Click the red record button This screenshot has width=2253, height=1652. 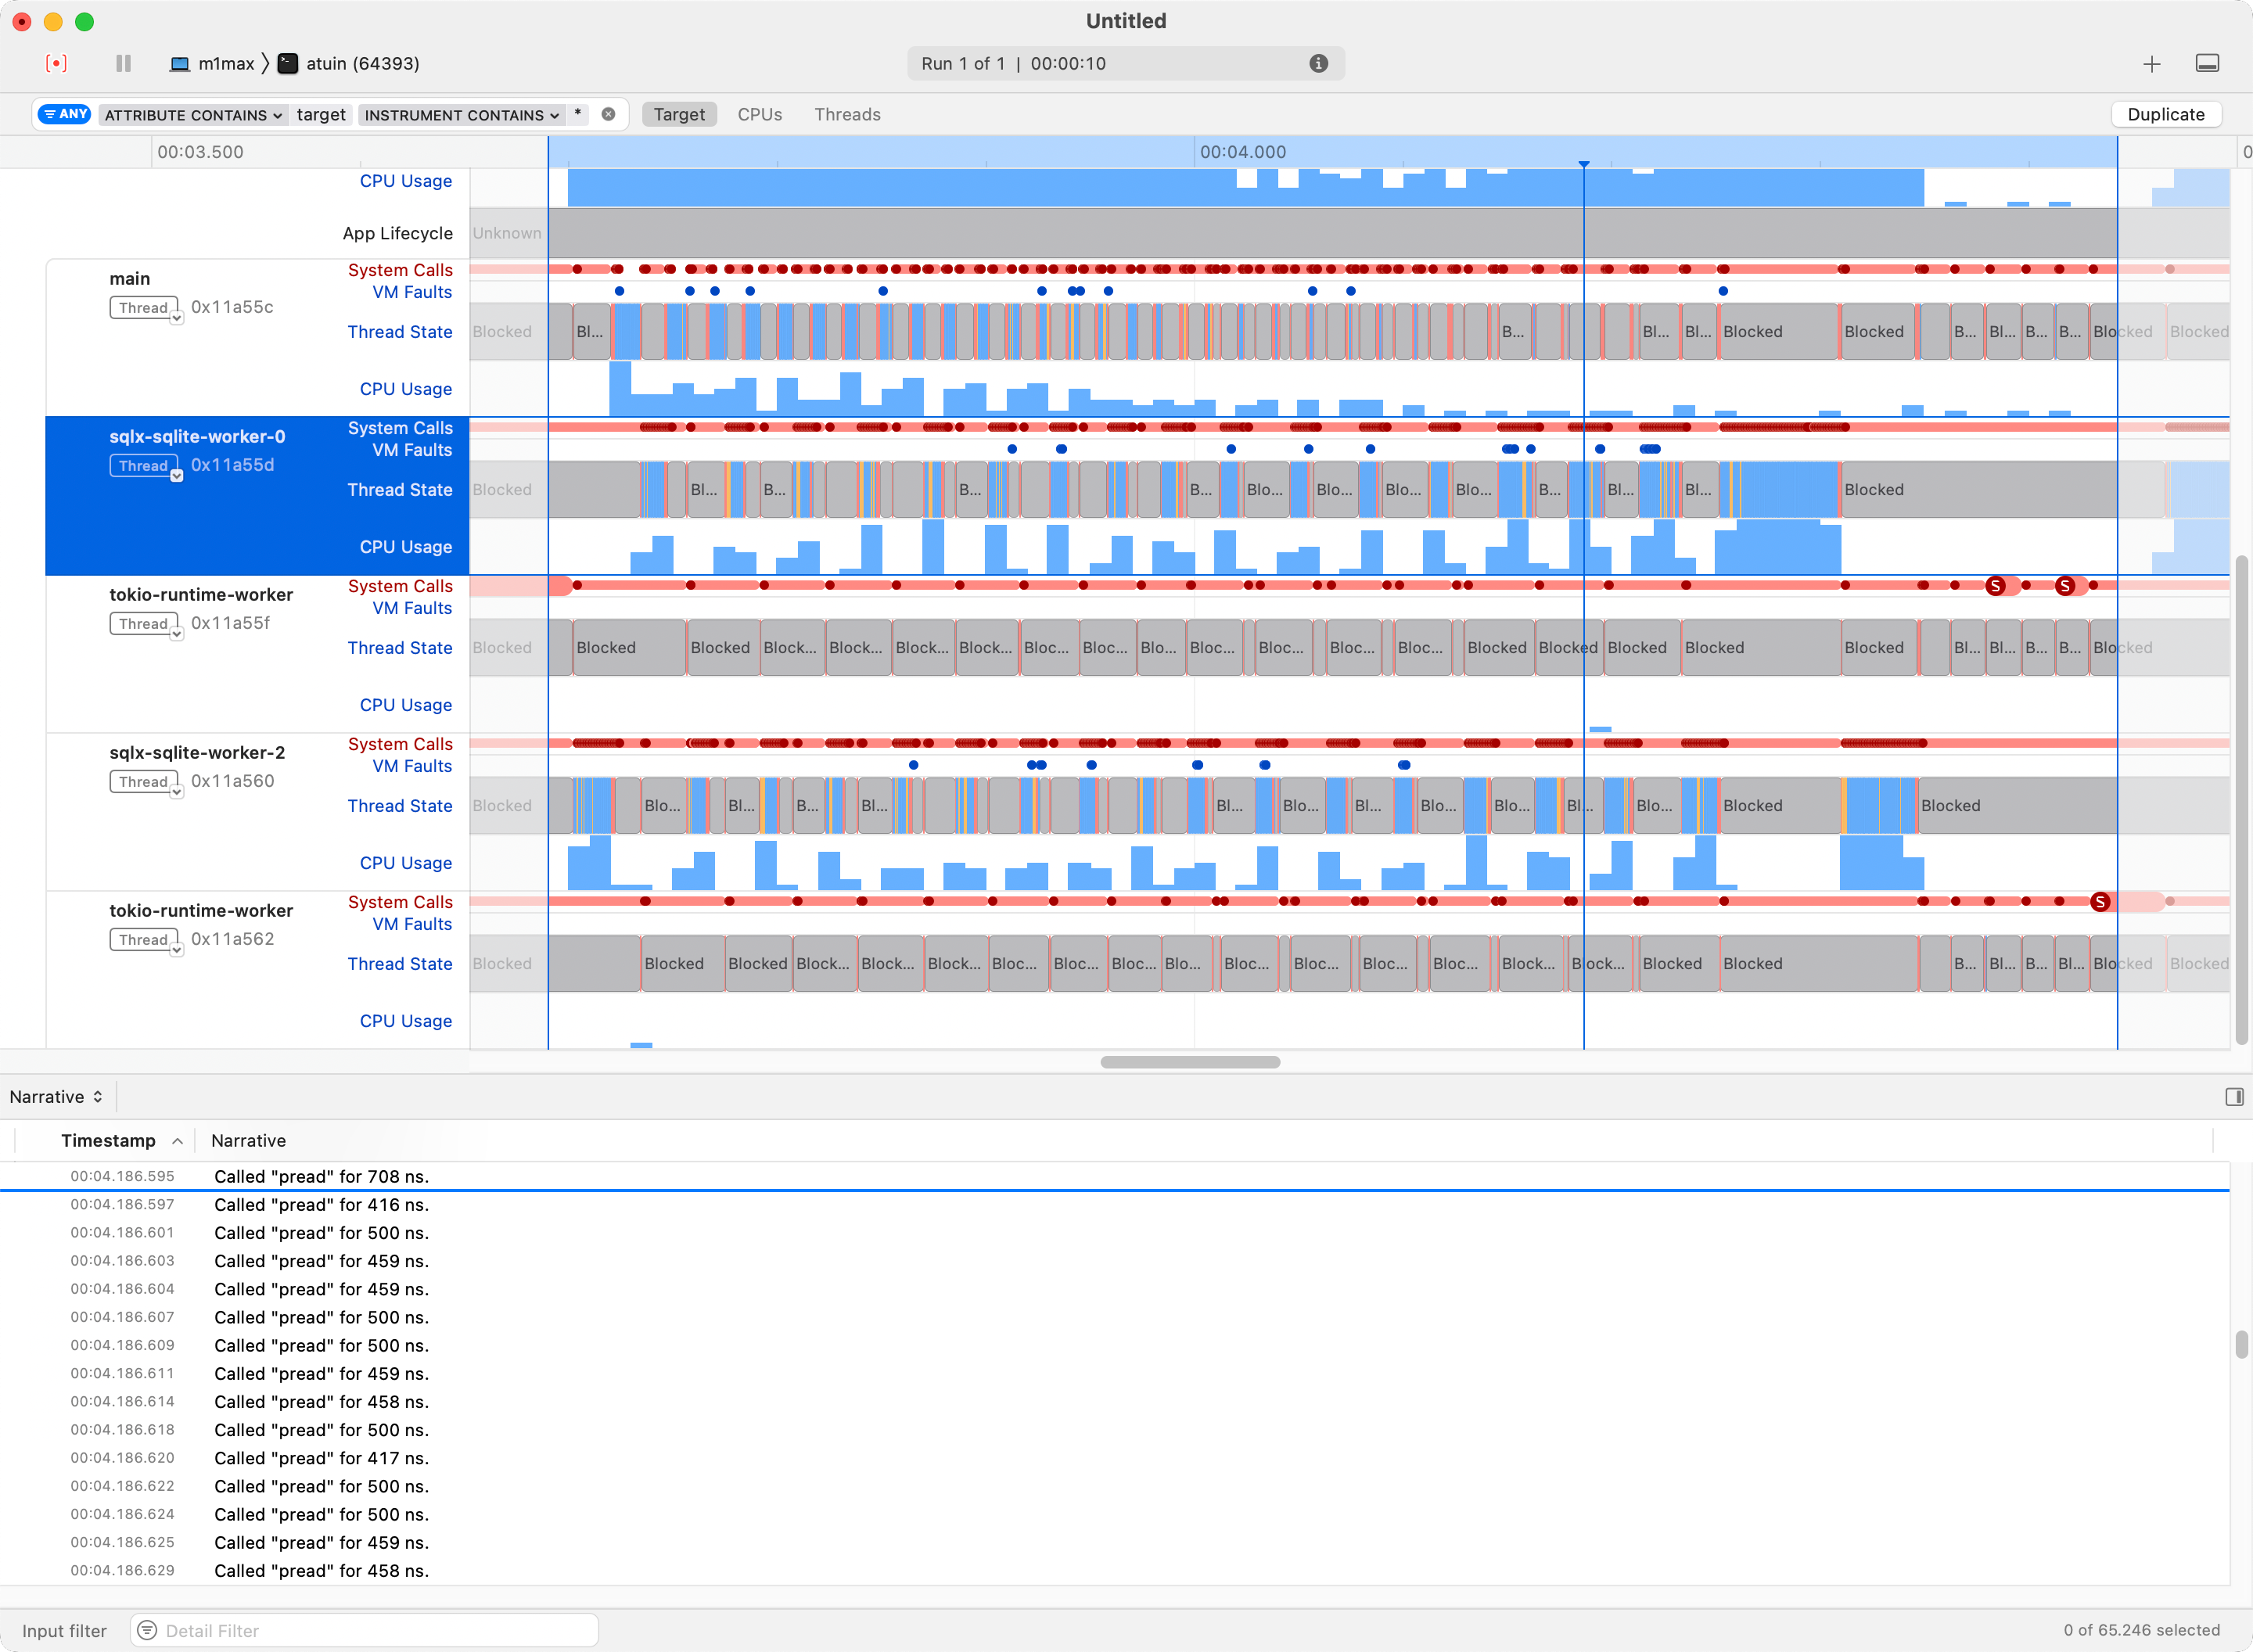click(x=56, y=63)
